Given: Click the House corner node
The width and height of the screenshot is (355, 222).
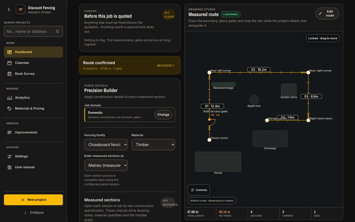Looking at the screenshot, I should pyautogui.click(x=209, y=140).
